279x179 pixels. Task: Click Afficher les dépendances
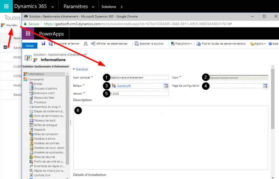(109, 43)
